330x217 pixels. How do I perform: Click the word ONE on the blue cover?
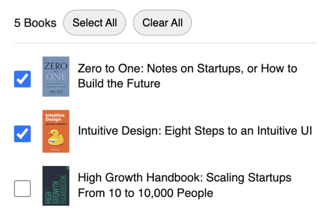(56, 76)
